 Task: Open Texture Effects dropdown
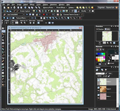coord(22,18)
